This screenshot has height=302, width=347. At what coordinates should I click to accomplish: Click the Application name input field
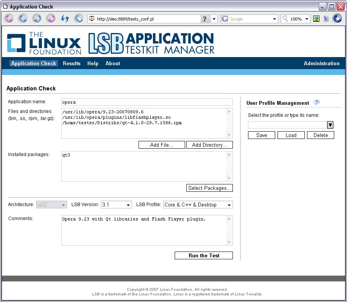(x=147, y=102)
